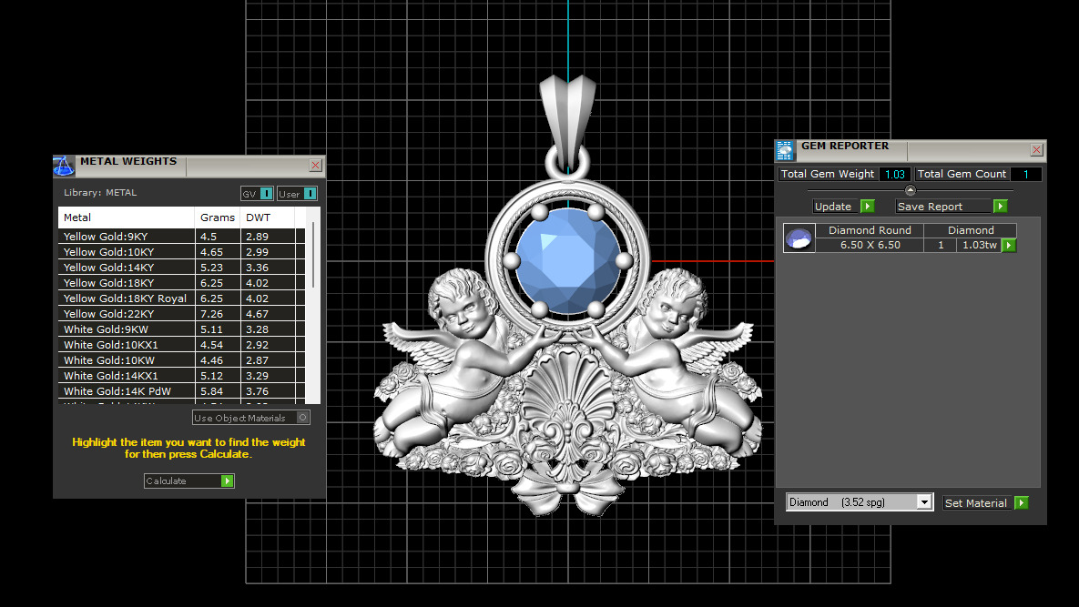The image size is (1079, 607).
Task: Click the green arrow on Calculate button
Action: 227,481
